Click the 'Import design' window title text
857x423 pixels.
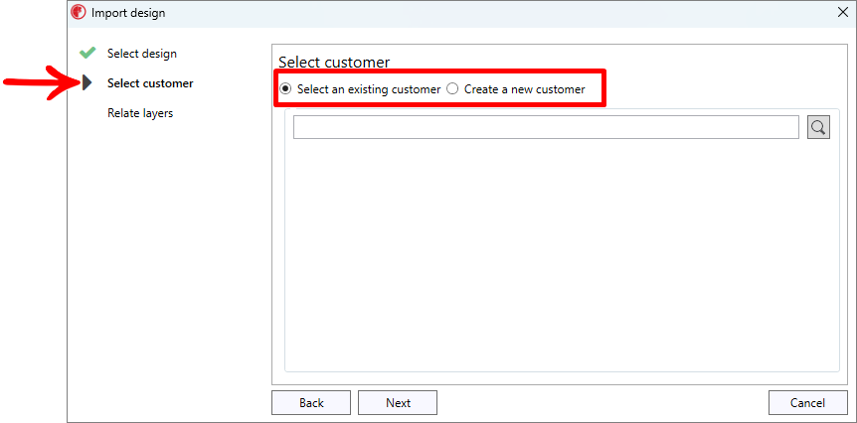128,13
